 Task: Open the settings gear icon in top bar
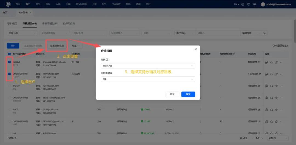254,4
